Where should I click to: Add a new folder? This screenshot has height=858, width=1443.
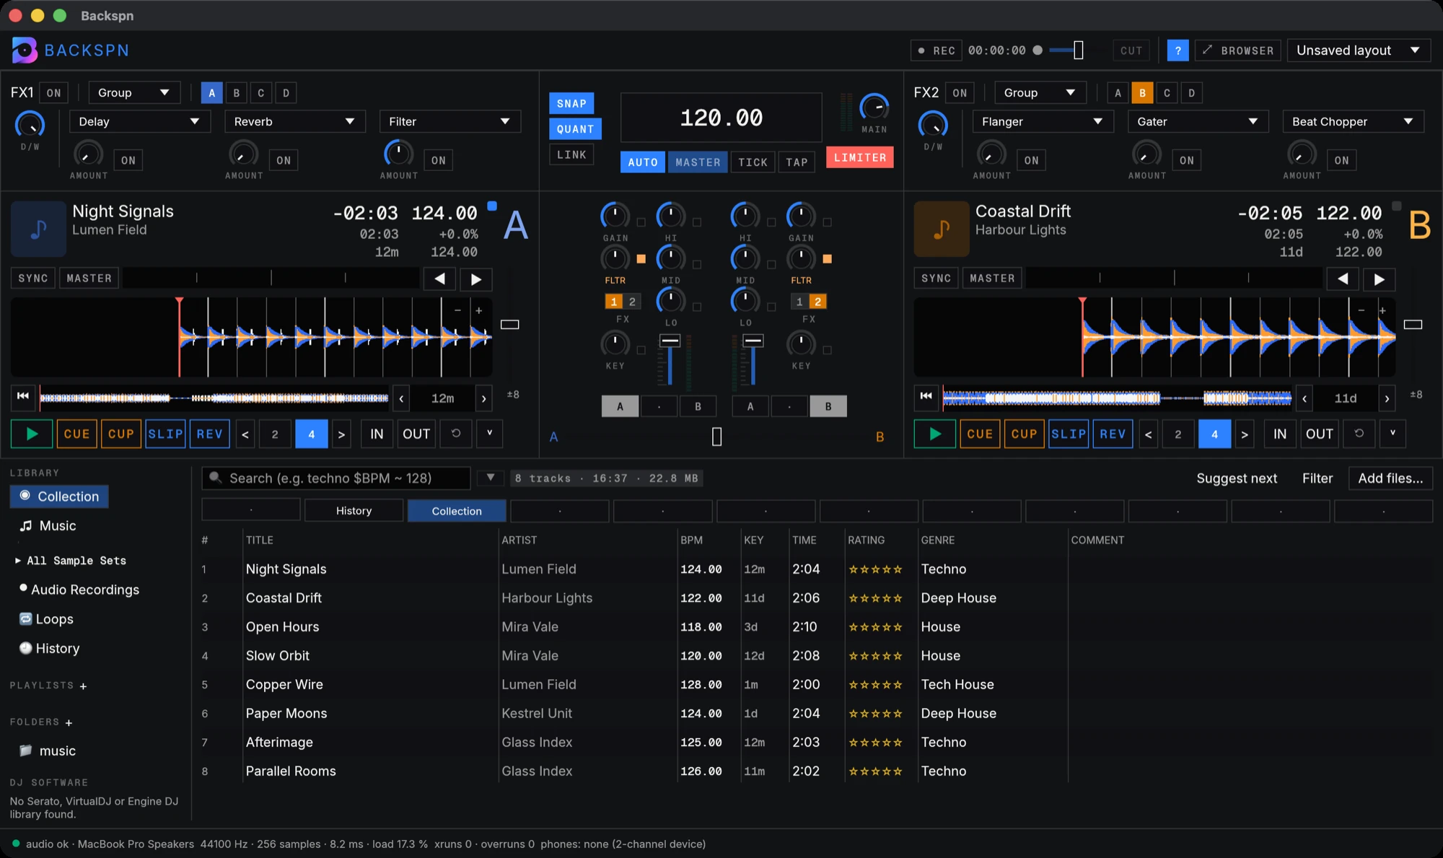pyautogui.click(x=69, y=722)
